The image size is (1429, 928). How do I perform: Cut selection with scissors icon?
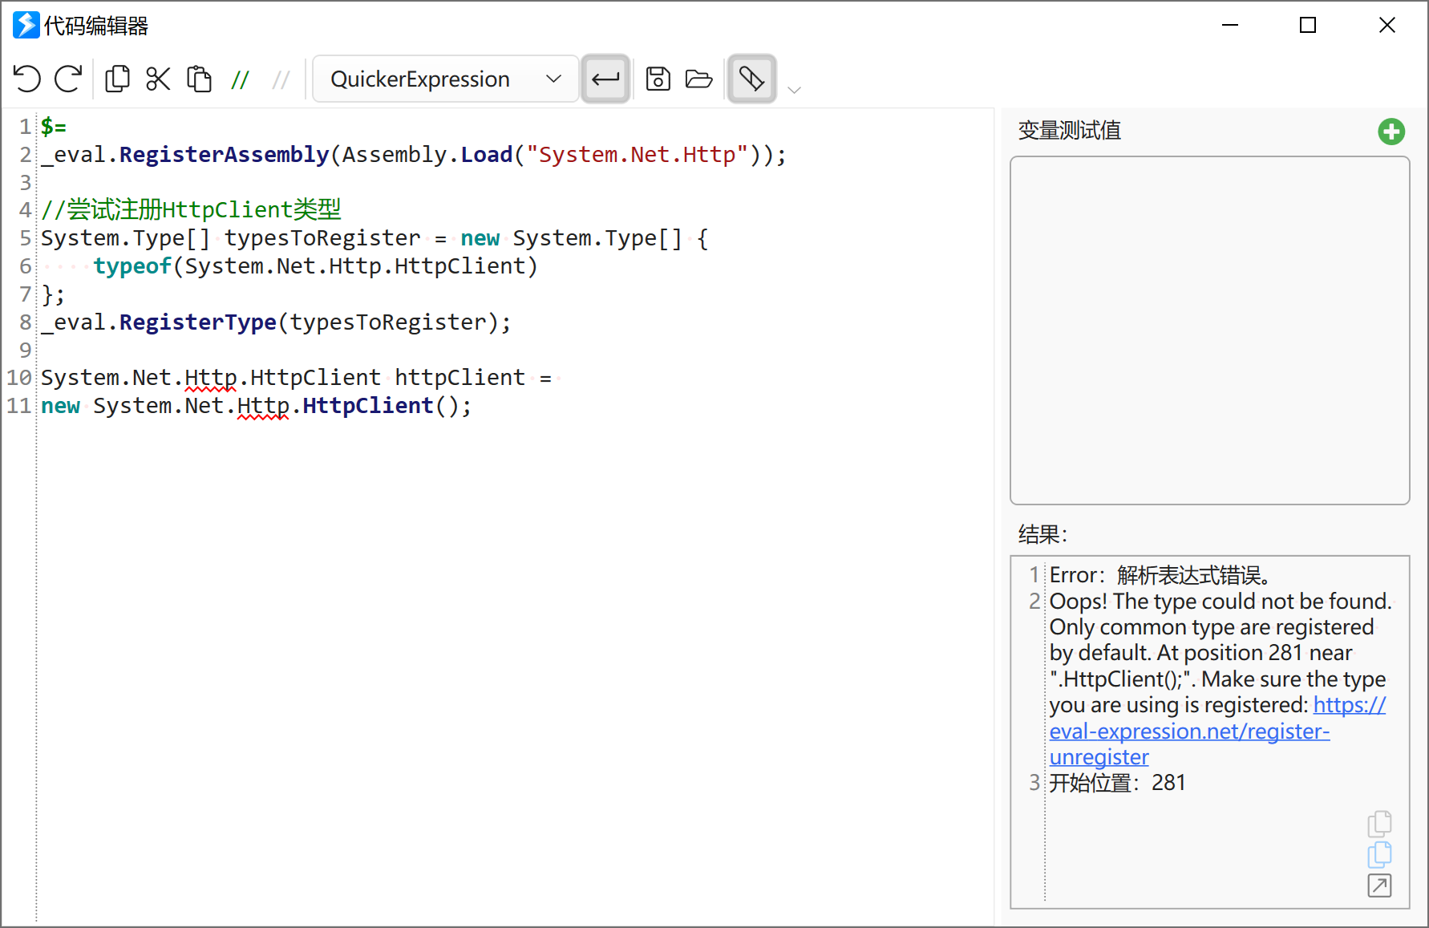point(158,79)
